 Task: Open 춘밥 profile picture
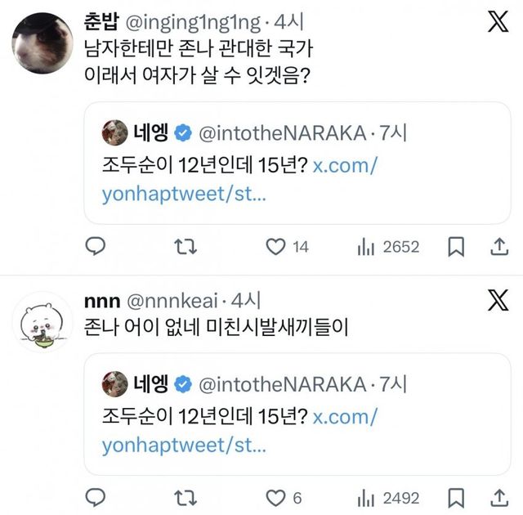click(x=43, y=43)
